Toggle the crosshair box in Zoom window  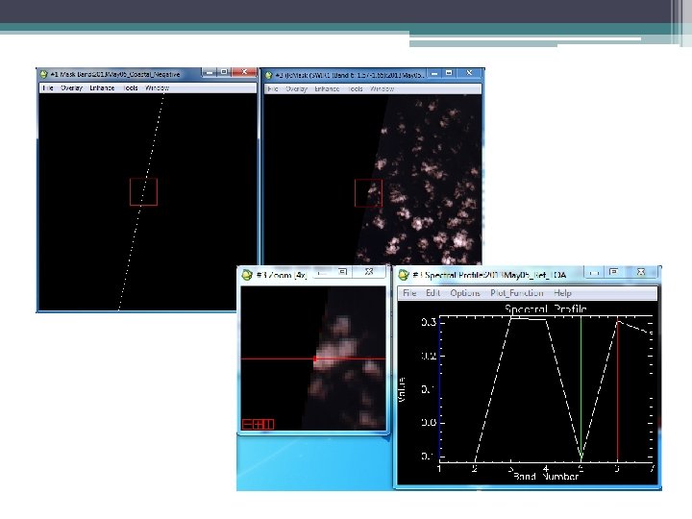(x=268, y=424)
